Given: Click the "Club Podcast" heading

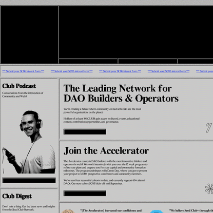Looking at the screenshot, I should pos(19,86).
